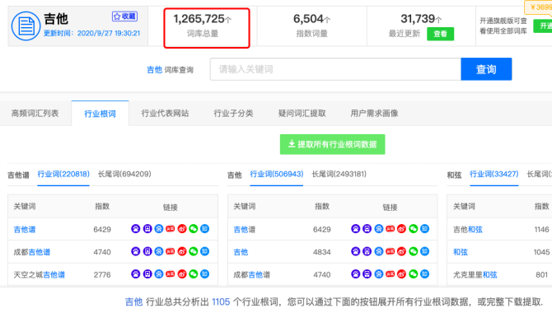Image resolution: width=552 pixels, height=313 pixels.
Task: Open keyword link 尤克里里和弦
Action: pyautogui.click(x=475, y=274)
